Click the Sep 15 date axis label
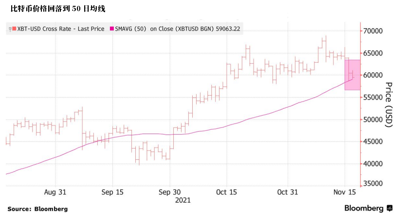The width and height of the screenshot is (402, 221). coord(113,192)
